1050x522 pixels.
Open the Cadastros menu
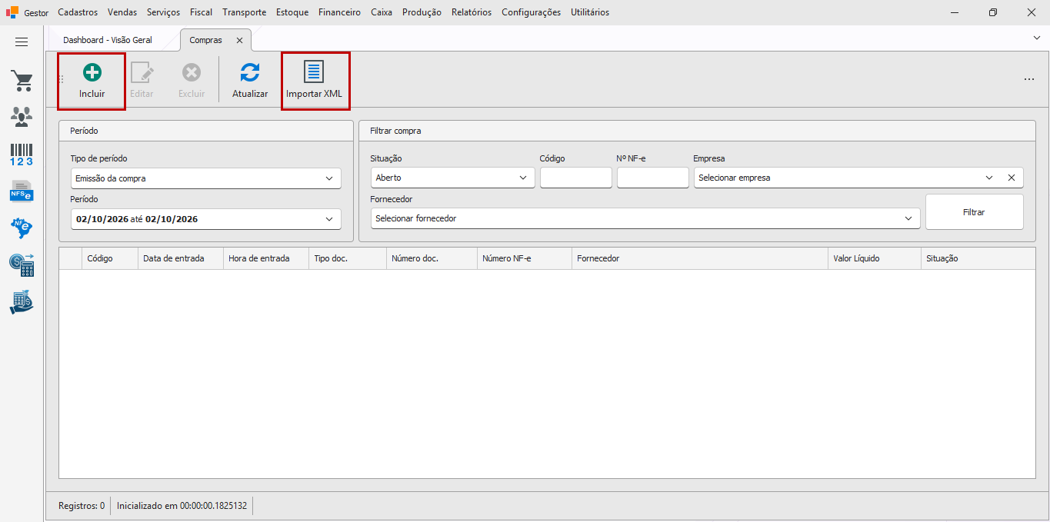tap(78, 12)
